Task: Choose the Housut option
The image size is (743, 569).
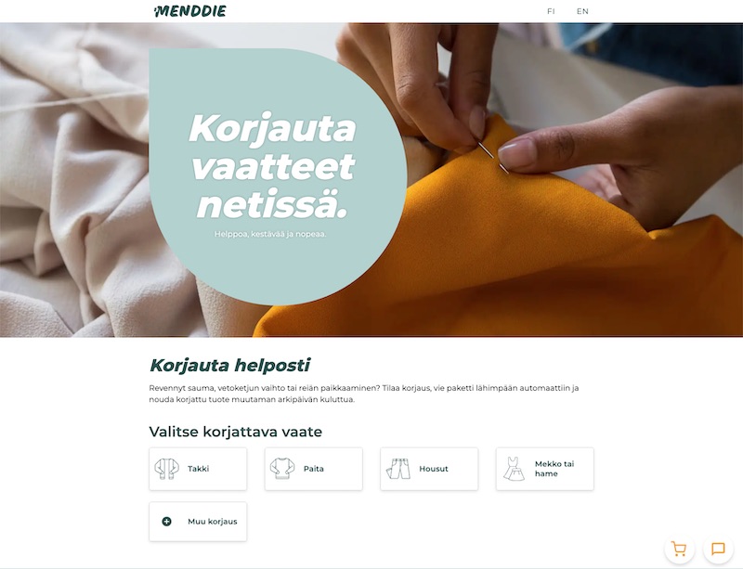Action: click(429, 469)
